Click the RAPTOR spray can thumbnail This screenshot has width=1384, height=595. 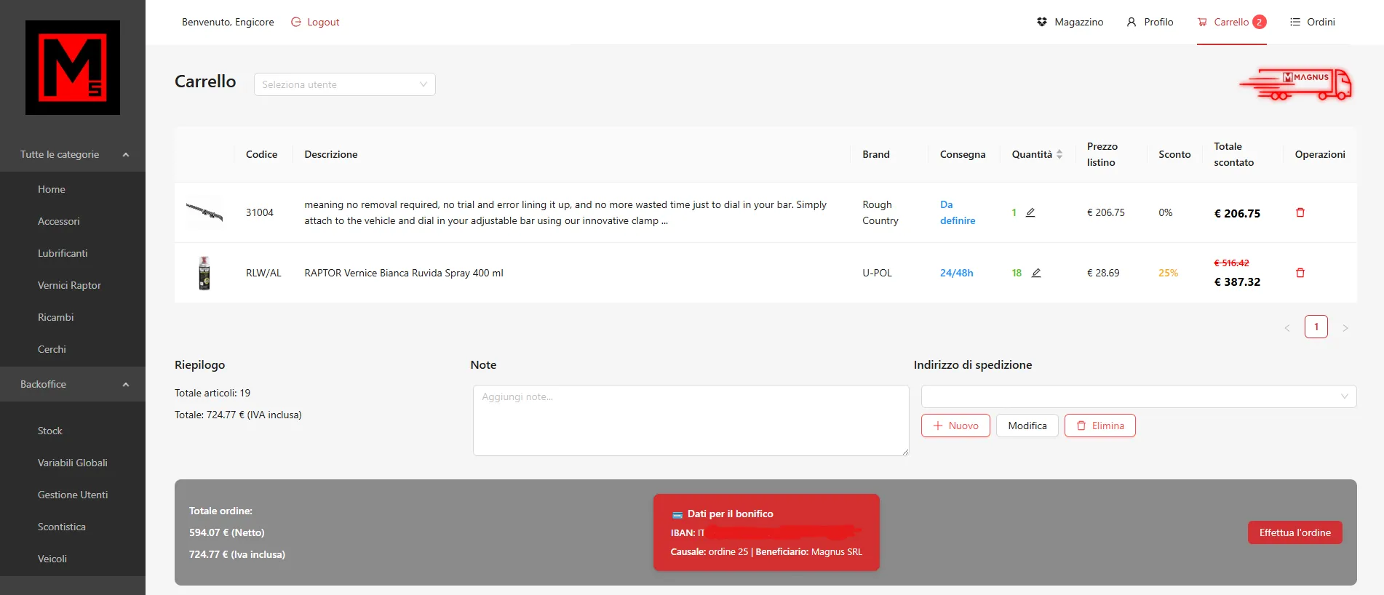point(204,273)
